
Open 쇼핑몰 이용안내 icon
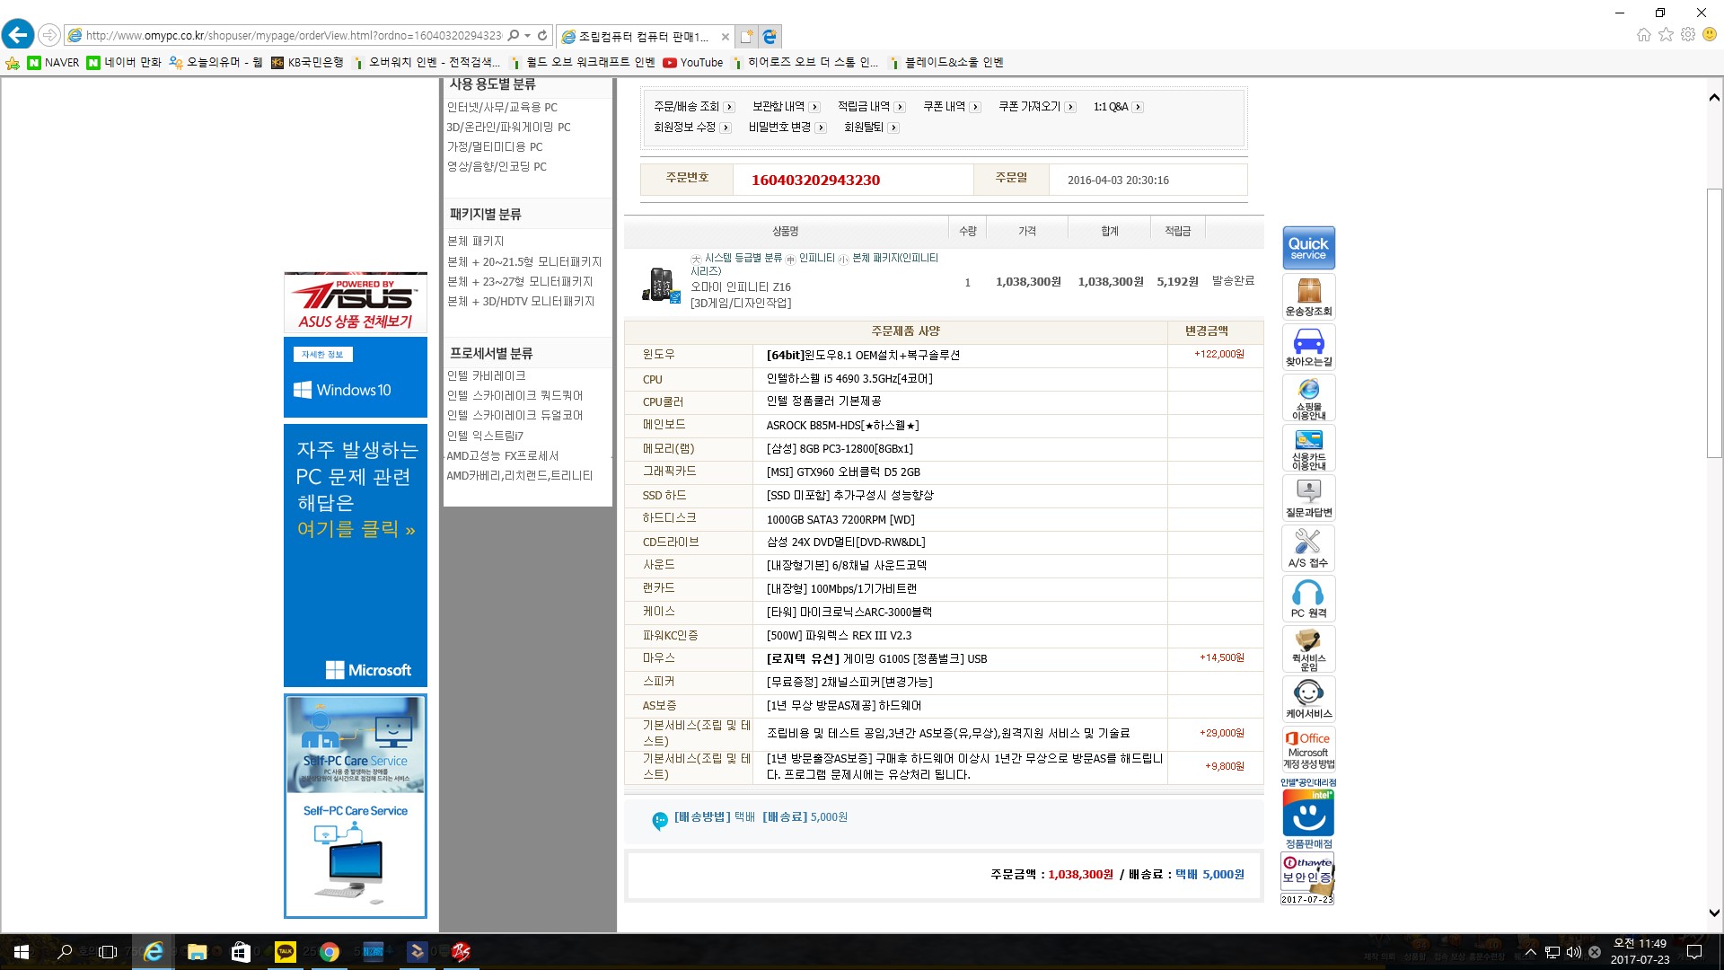pos(1308,398)
